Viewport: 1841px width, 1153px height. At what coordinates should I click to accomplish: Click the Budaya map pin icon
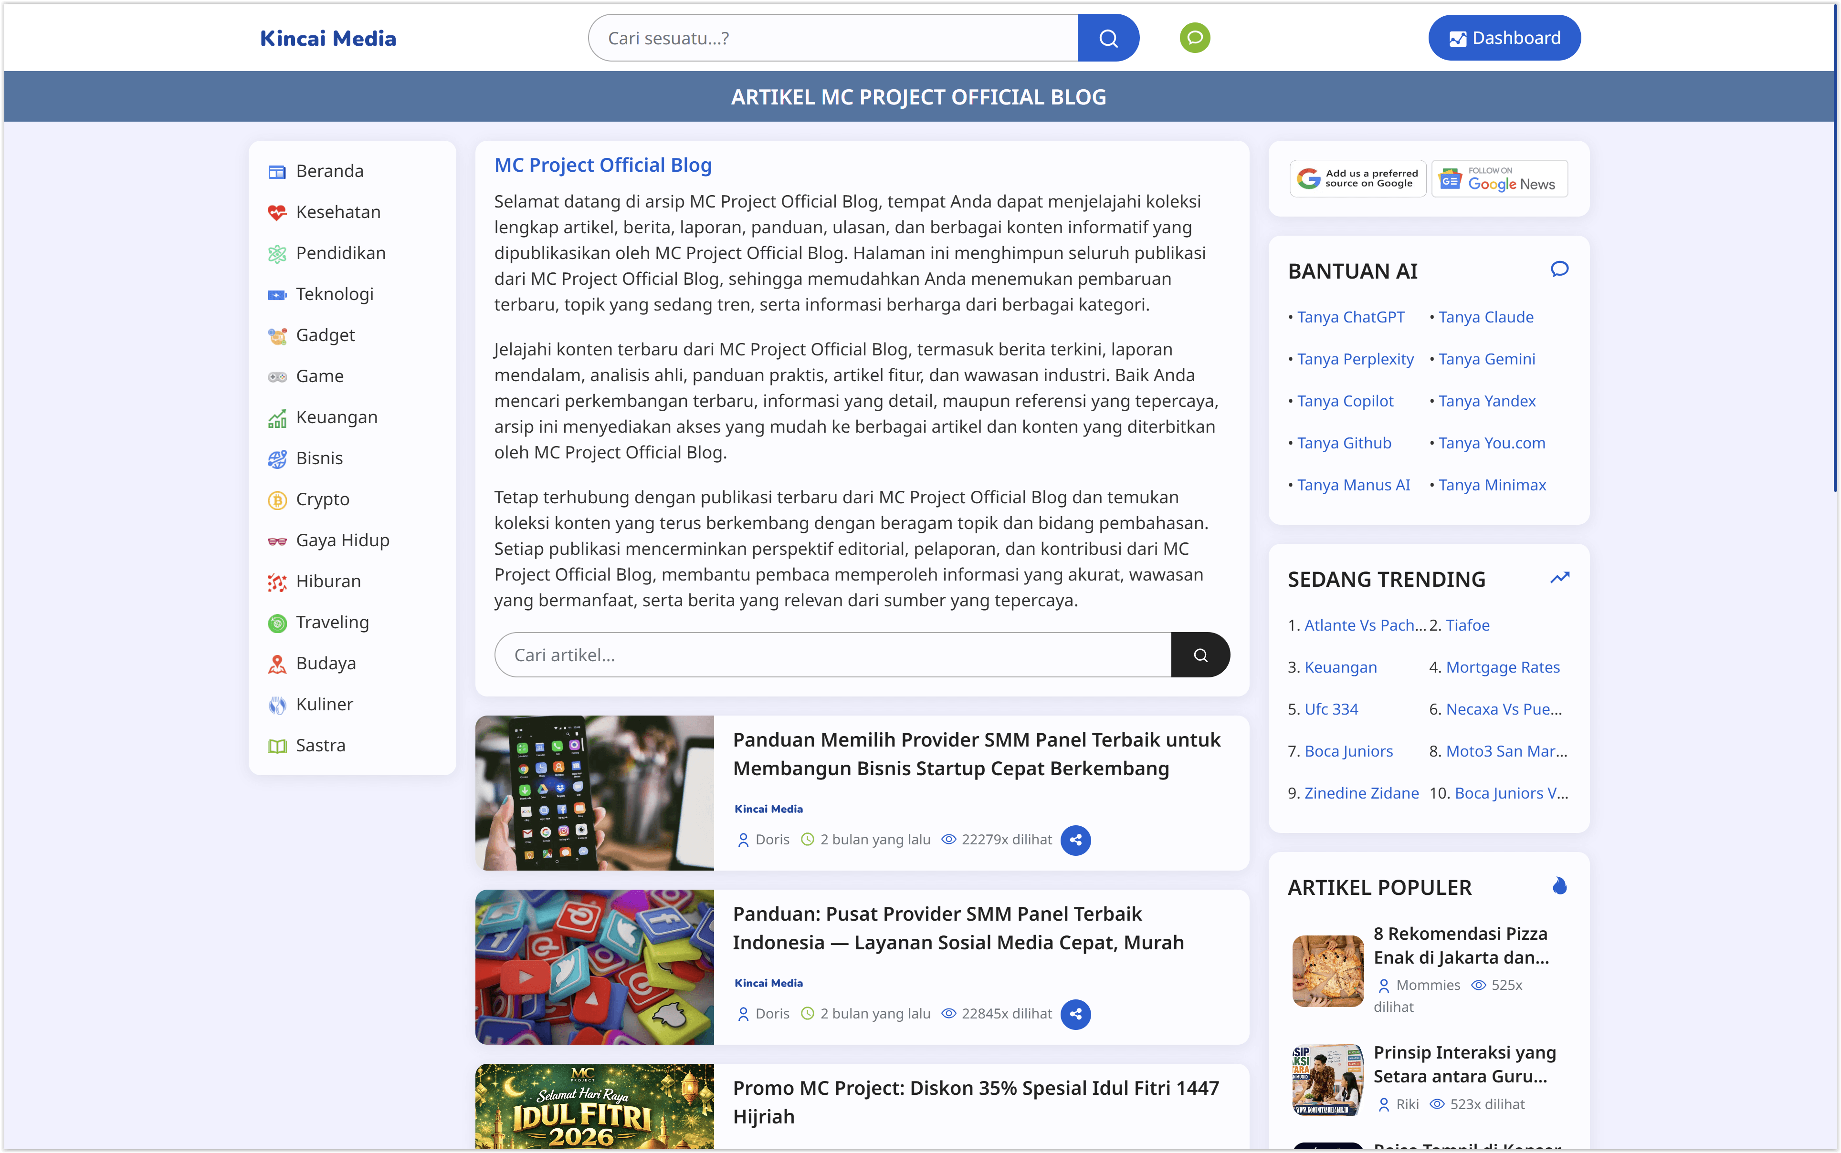pyautogui.click(x=277, y=664)
